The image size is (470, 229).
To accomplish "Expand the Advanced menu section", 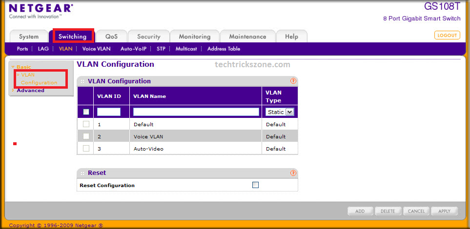I will click(30, 91).
